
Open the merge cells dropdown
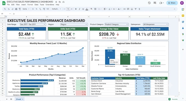point(100,9)
